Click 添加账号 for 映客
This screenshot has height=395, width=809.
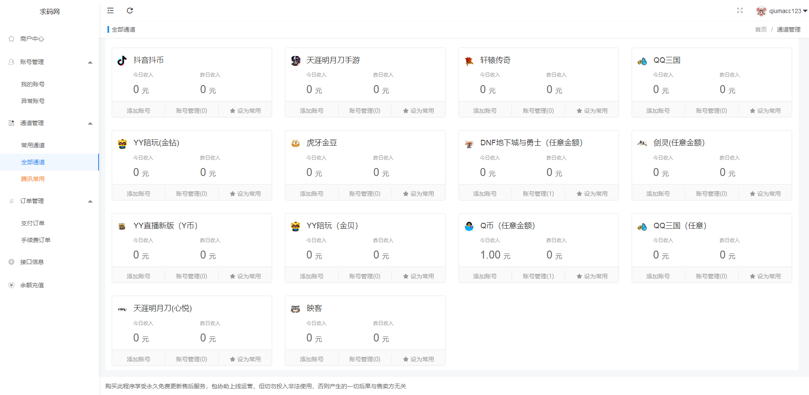tap(312, 359)
